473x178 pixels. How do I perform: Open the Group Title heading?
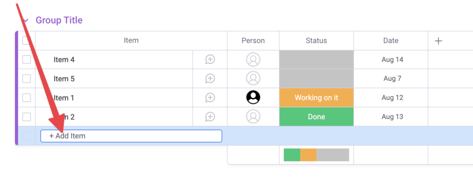[59, 20]
